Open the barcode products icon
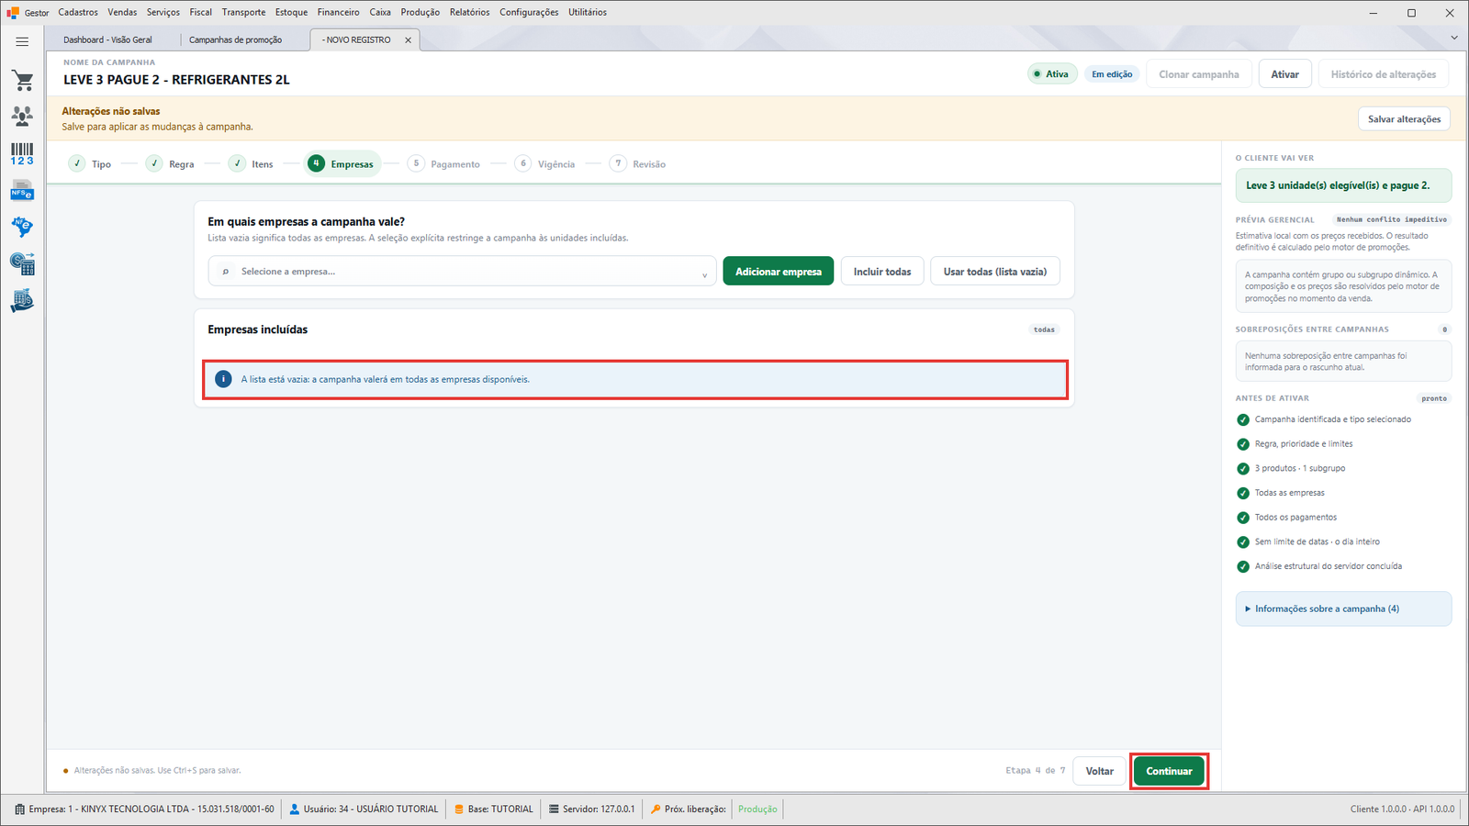 click(22, 153)
